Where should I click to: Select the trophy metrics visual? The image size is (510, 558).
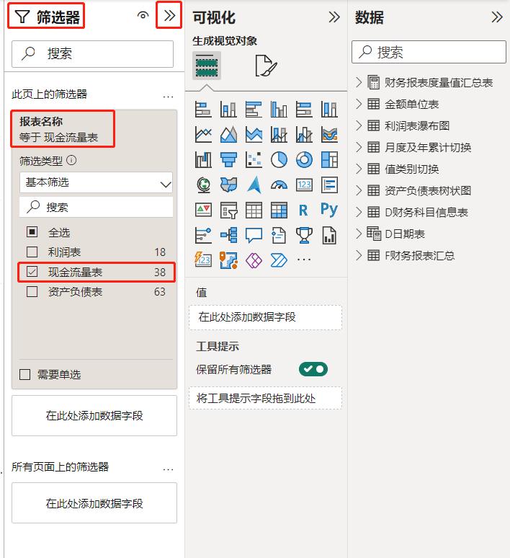pos(304,236)
